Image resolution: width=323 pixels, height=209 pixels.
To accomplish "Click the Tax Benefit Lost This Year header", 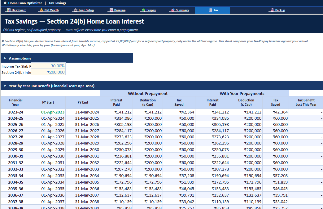I will pyautogui.click(x=306, y=102).
